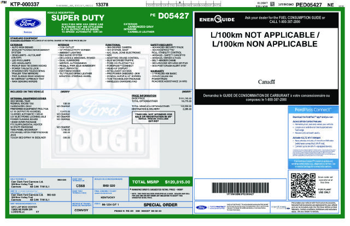Click the boxed 'not intended for sale in US' notice
Viewport: 350px width, 226px height.
pos(153,118)
